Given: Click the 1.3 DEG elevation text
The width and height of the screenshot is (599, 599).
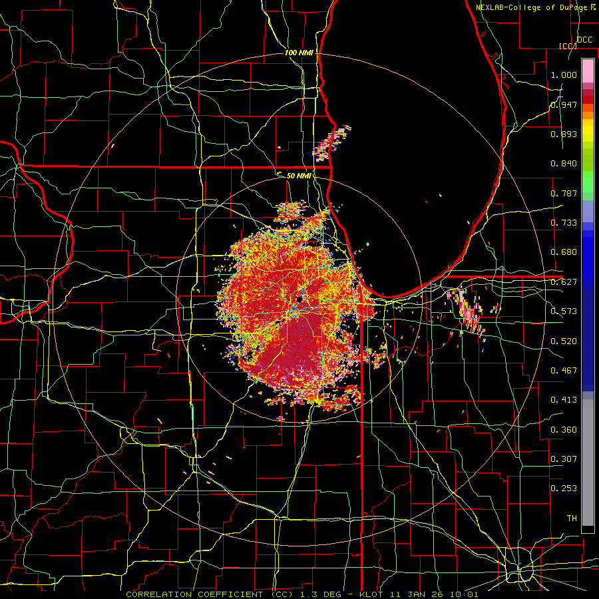Looking at the screenshot, I should (321, 594).
